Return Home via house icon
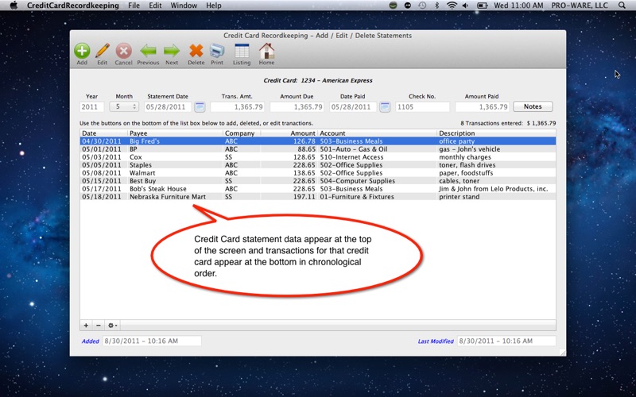This screenshot has width=636, height=397. point(266,52)
